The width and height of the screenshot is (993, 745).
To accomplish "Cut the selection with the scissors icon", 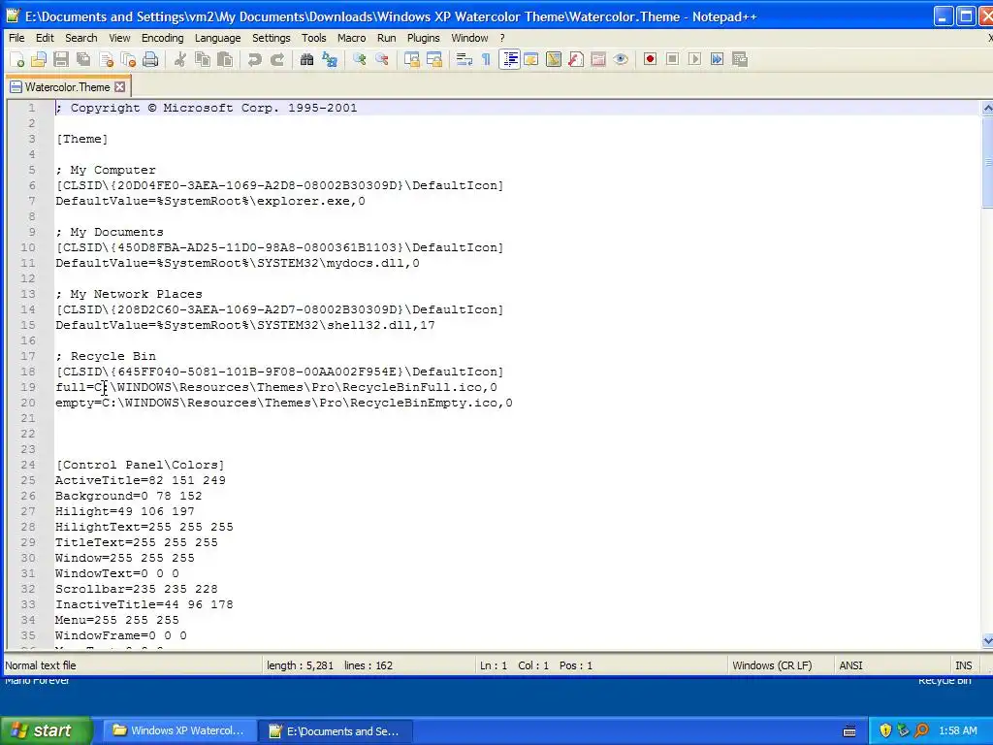I will 180,59.
